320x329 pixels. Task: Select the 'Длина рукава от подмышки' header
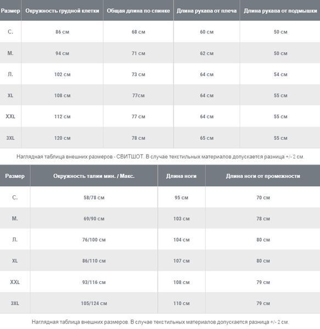point(280,11)
